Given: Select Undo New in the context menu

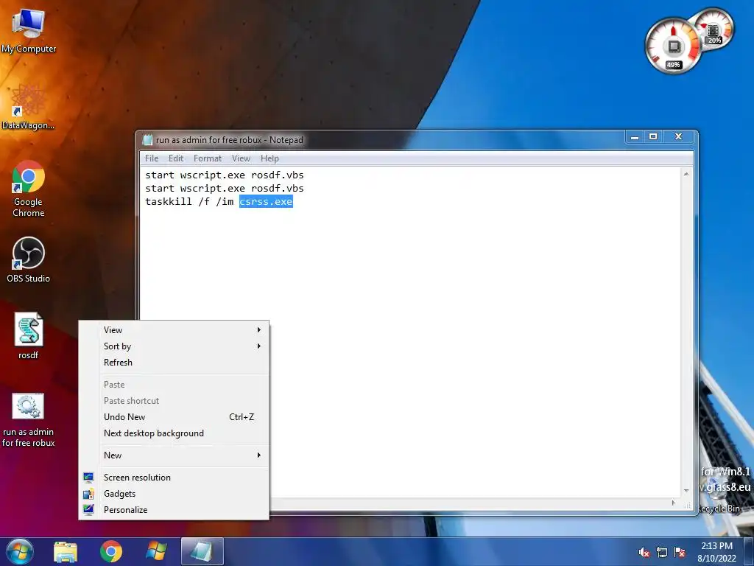Looking at the screenshot, I should (x=174, y=417).
